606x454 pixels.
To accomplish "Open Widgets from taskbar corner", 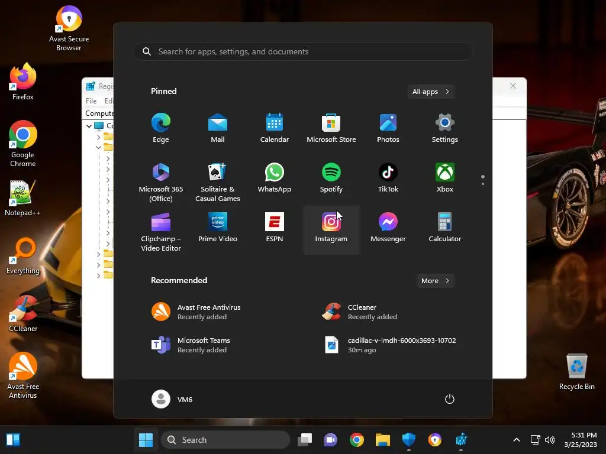I will 13,440.
